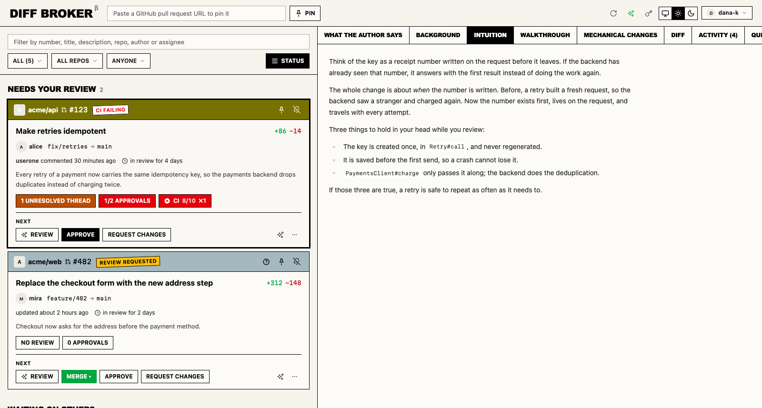Click the refresh icon in the top bar

tap(613, 13)
